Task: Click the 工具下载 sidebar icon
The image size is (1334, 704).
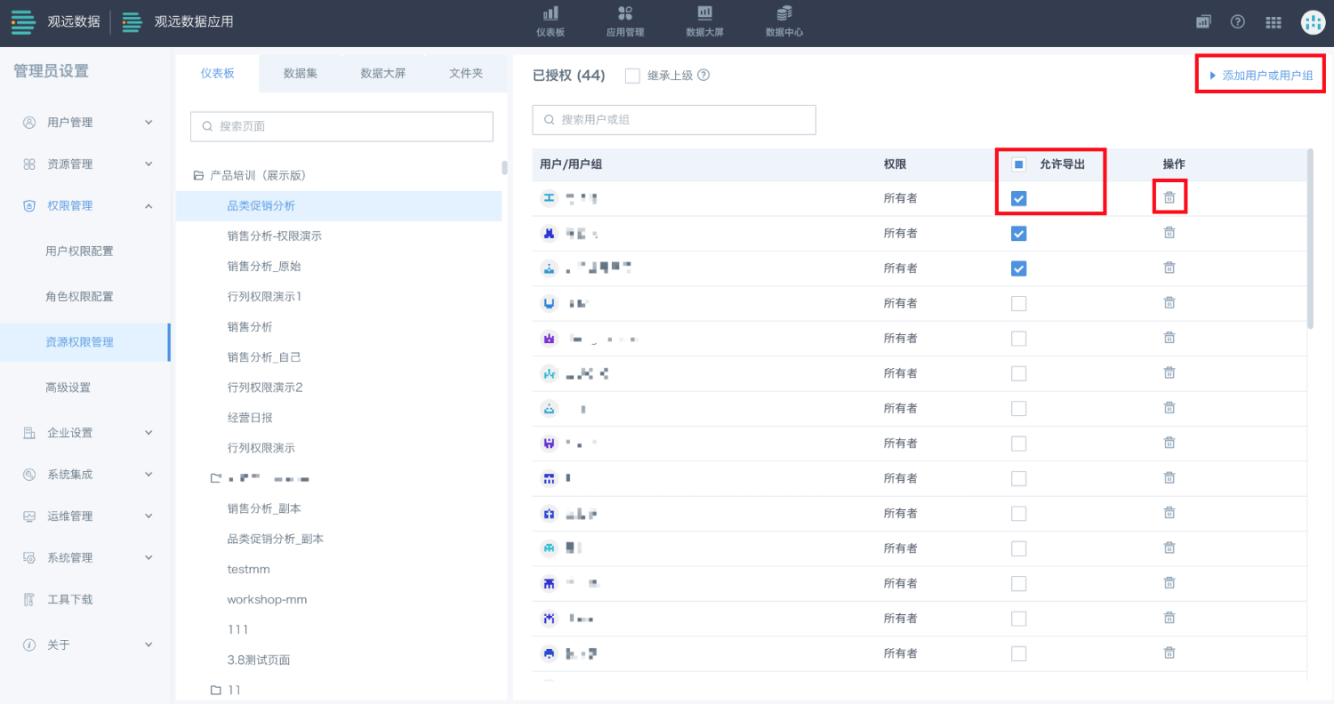Action: pyautogui.click(x=29, y=600)
